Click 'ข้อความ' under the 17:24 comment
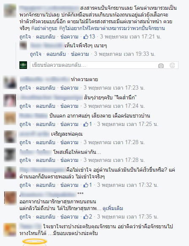 click(69, 106)
